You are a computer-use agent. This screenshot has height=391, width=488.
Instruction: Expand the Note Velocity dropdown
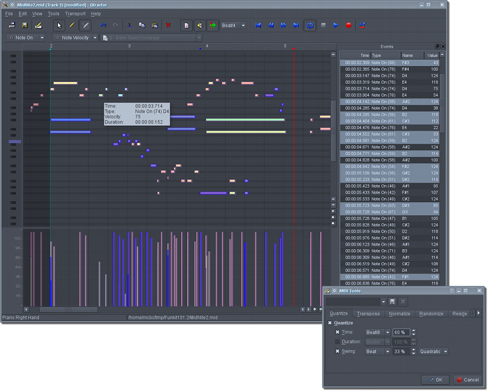[74, 38]
